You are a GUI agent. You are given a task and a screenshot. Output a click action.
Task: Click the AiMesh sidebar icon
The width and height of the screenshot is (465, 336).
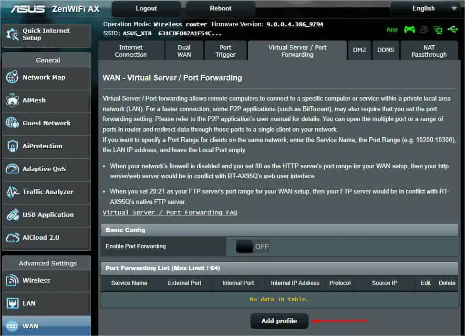tap(12, 100)
